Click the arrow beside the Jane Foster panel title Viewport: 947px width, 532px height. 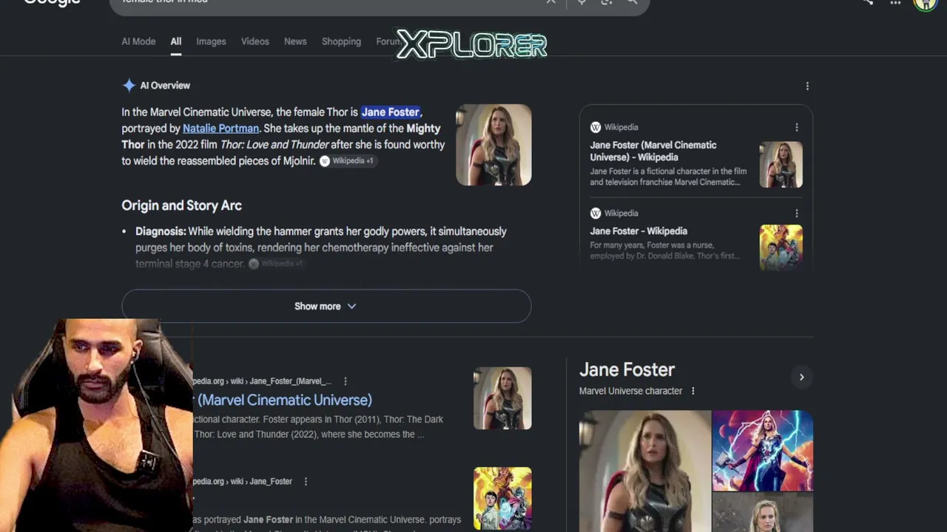[x=801, y=378]
